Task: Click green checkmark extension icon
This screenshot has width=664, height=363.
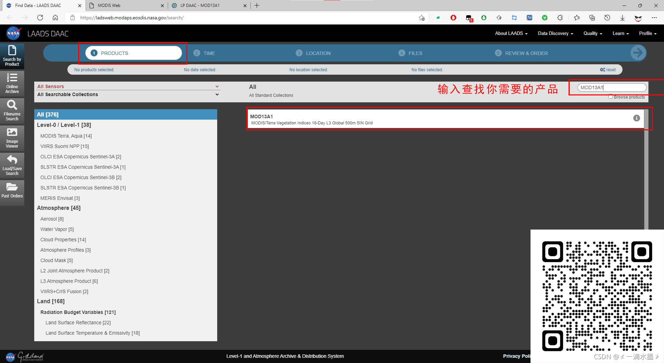Action: pyautogui.click(x=545, y=18)
